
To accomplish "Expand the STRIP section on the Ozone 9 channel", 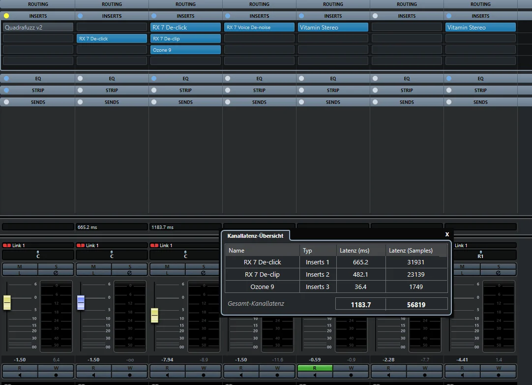I will [x=185, y=91].
